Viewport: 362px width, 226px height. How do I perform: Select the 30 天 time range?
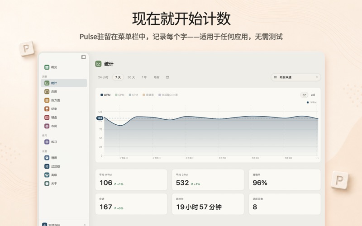click(131, 77)
